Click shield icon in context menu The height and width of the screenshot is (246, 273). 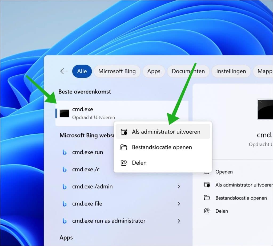[x=124, y=132]
